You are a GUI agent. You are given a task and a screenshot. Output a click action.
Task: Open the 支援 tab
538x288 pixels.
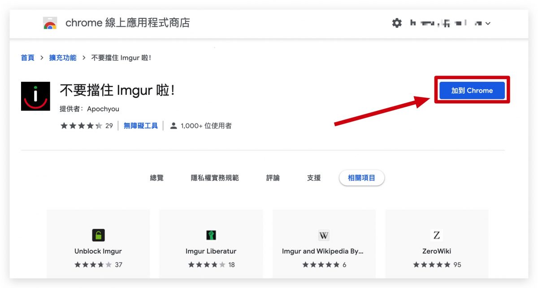tap(314, 178)
